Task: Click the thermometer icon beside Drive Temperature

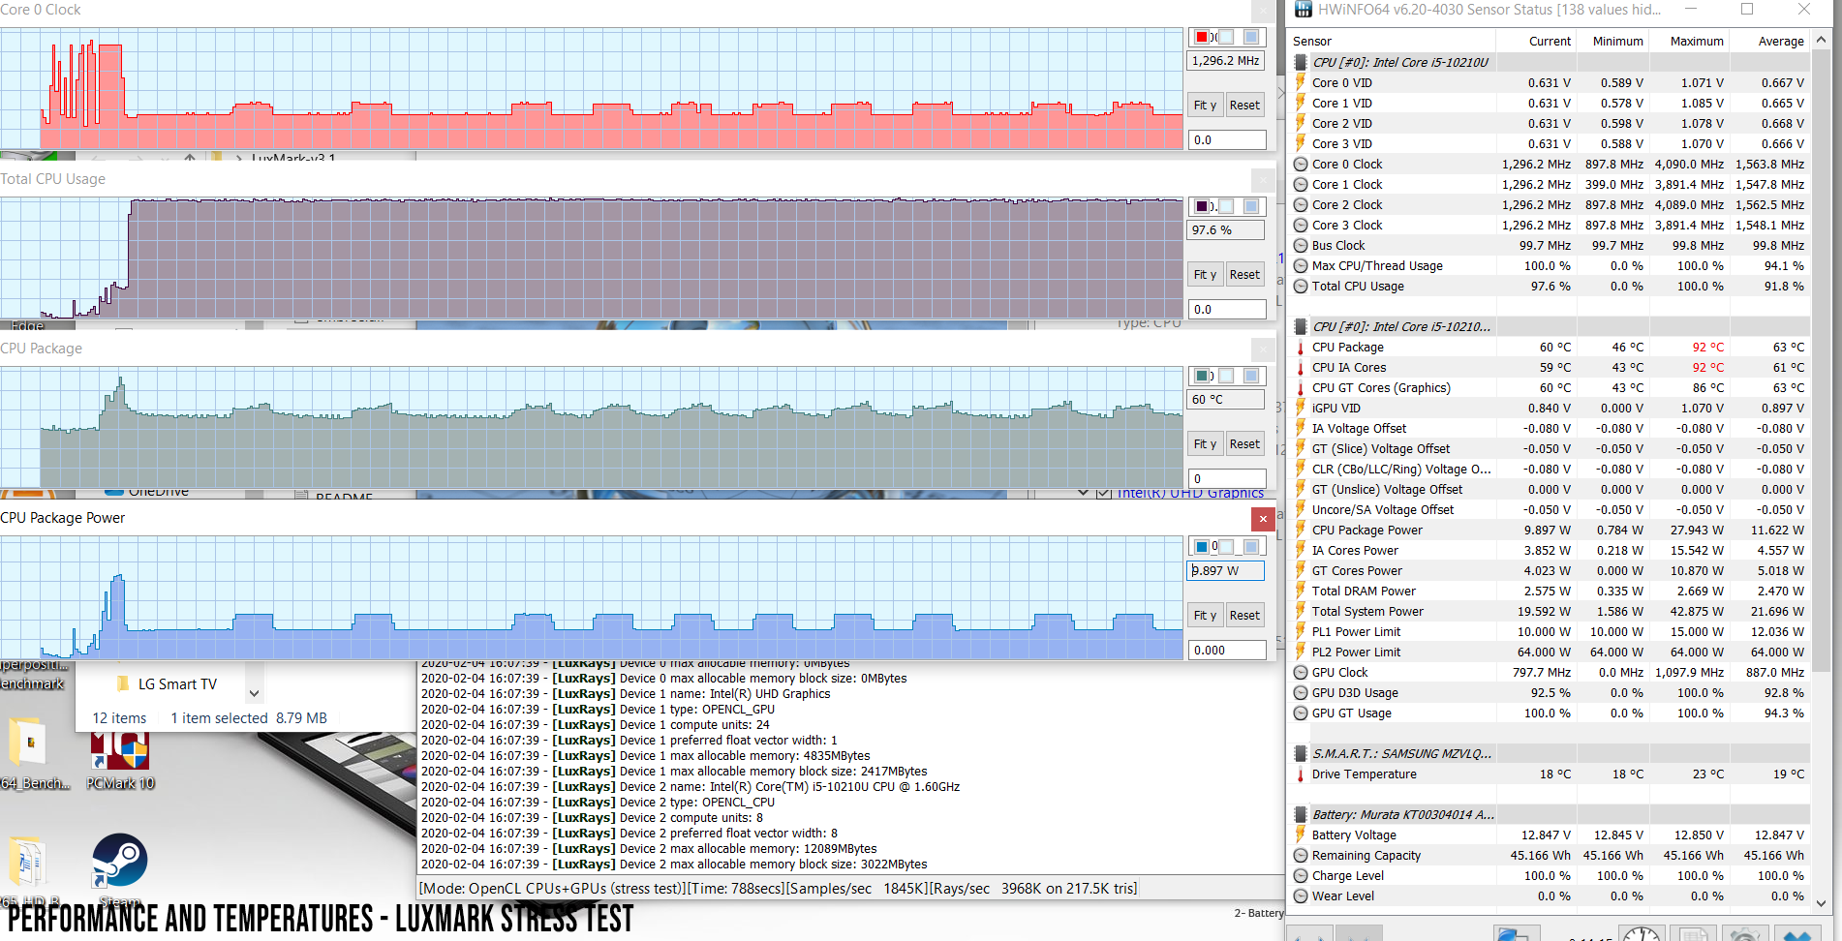Action: click(1301, 774)
